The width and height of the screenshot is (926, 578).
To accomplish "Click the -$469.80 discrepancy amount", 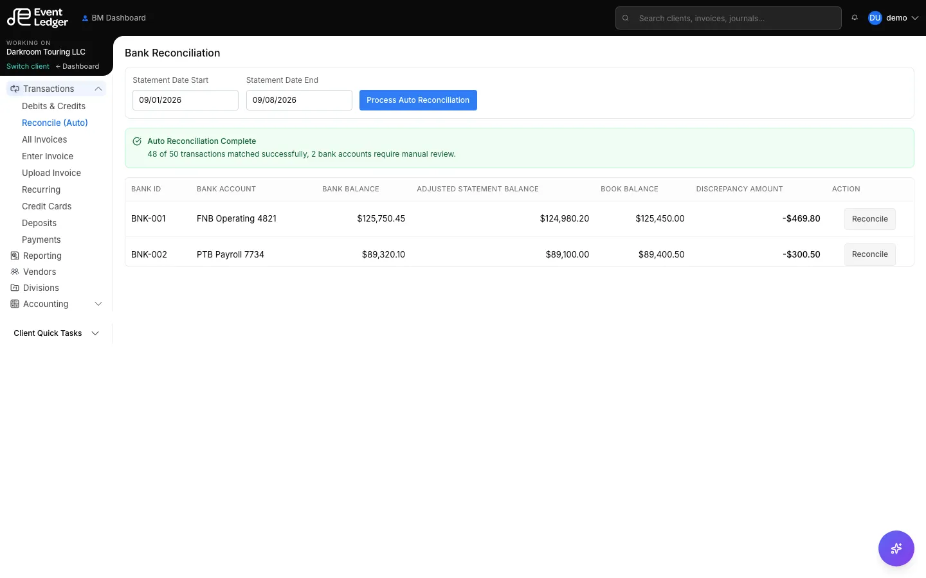I will pos(801,218).
